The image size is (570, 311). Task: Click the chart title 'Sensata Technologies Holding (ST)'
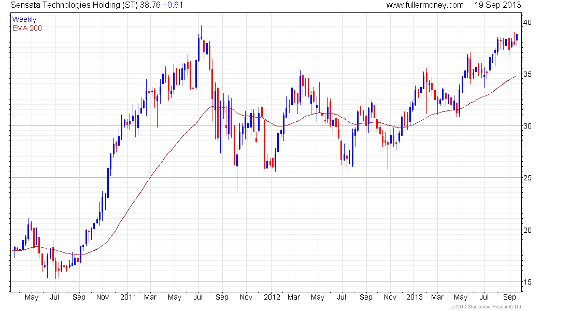[x=74, y=5]
